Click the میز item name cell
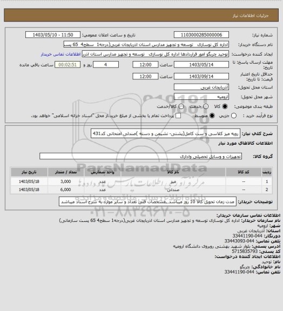This screenshot has height=311, width=283. tap(173, 181)
